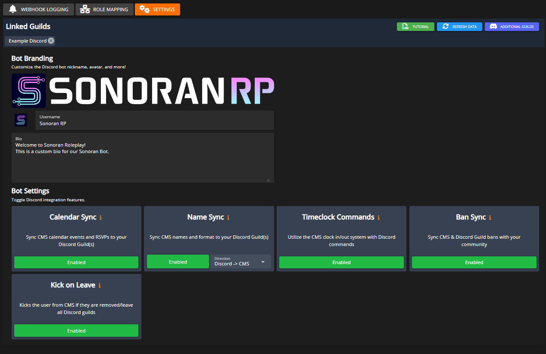The image size is (546, 354).
Task: Open the PDF Tutorial button
Action: 415,27
